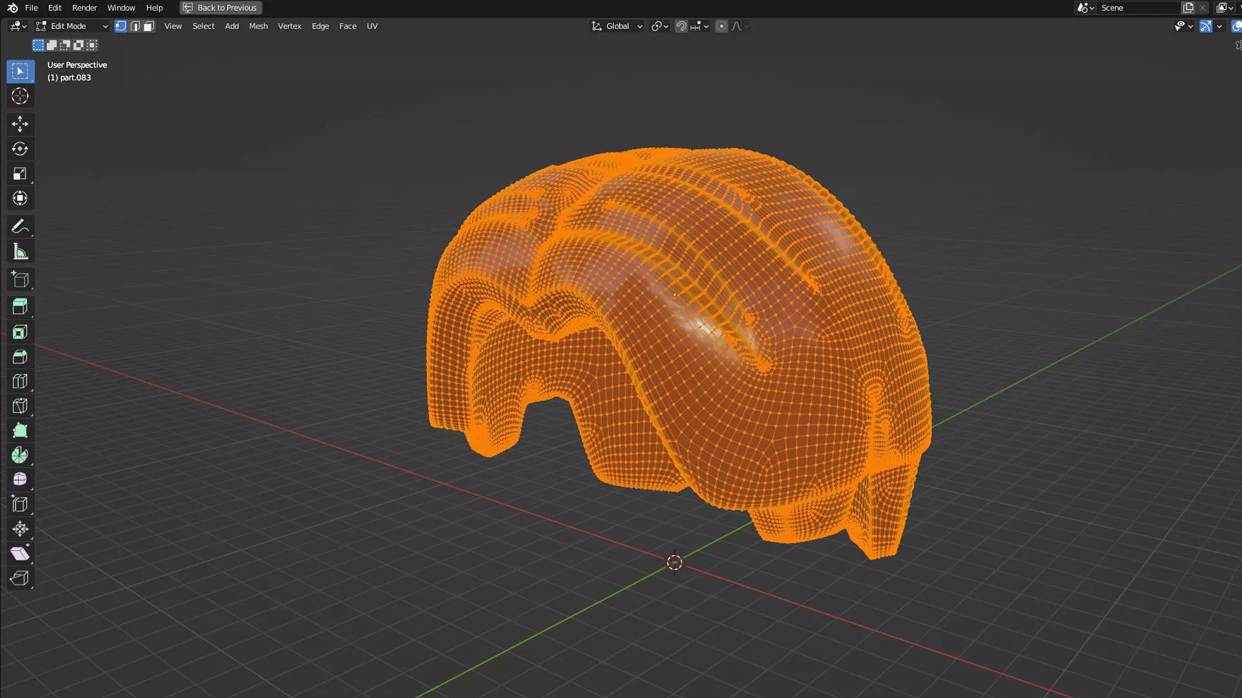Image resolution: width=1242 pixels, height=698 pixels.
Task: Select the Scale tool
Action: tap(19, 173)
